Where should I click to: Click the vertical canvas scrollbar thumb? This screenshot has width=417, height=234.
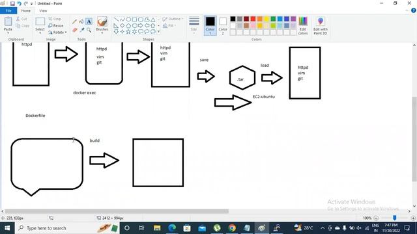point(414,139)
